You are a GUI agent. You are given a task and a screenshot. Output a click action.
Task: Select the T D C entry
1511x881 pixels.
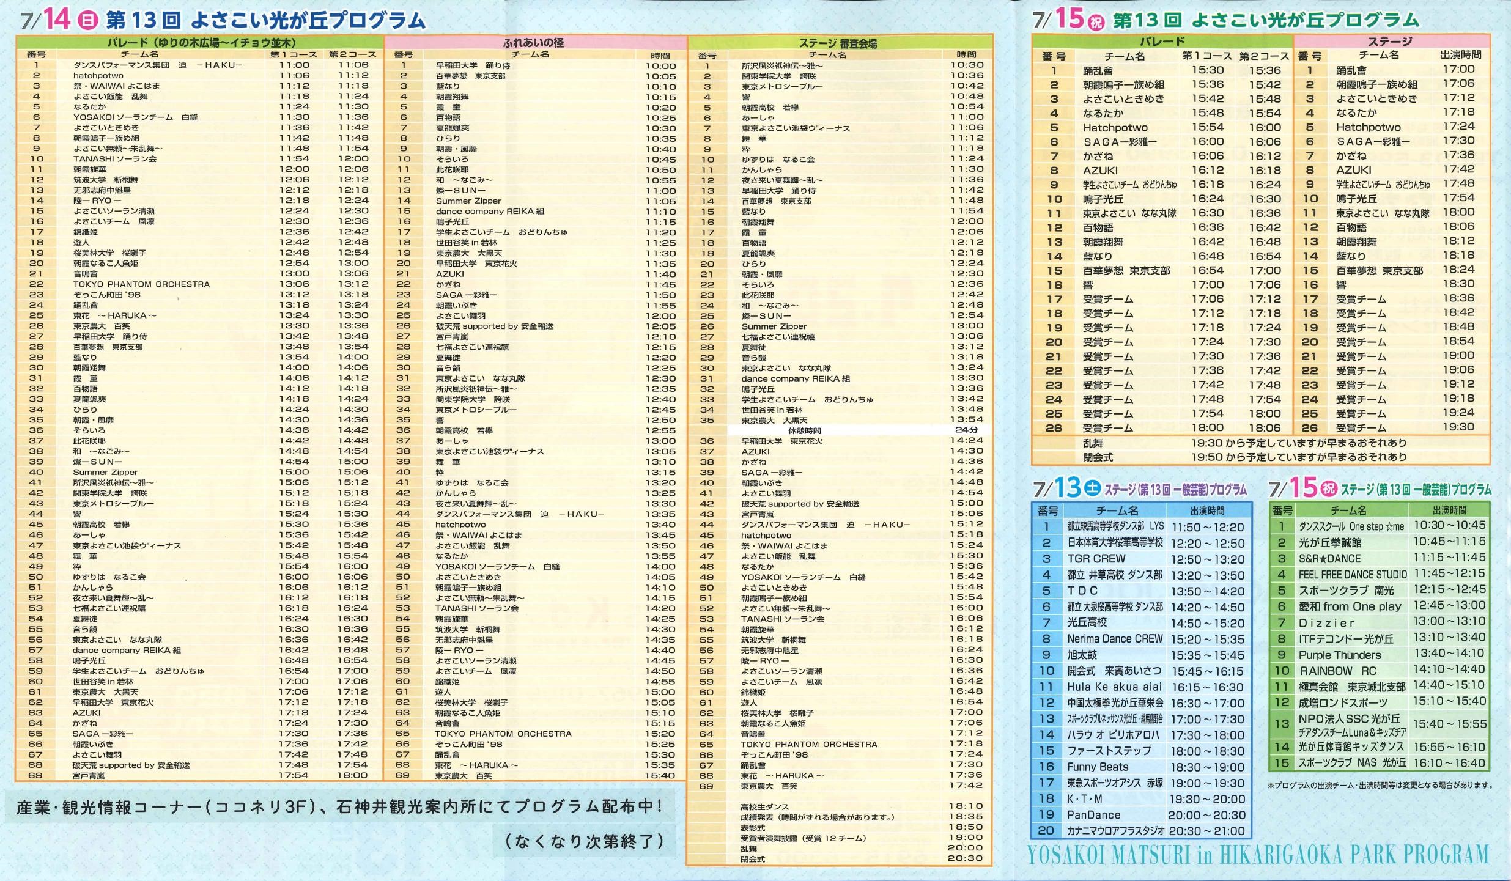tap(1082, 591)
